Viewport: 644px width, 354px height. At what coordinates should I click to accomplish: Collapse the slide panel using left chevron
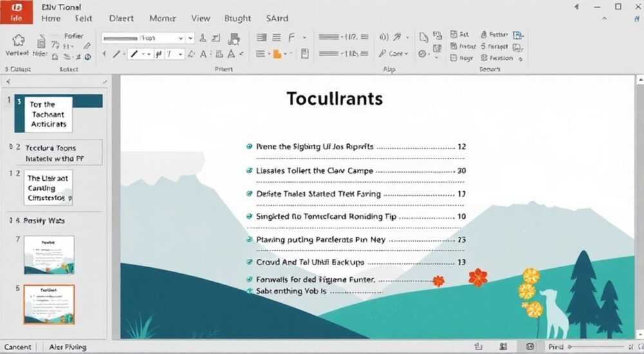8,81
